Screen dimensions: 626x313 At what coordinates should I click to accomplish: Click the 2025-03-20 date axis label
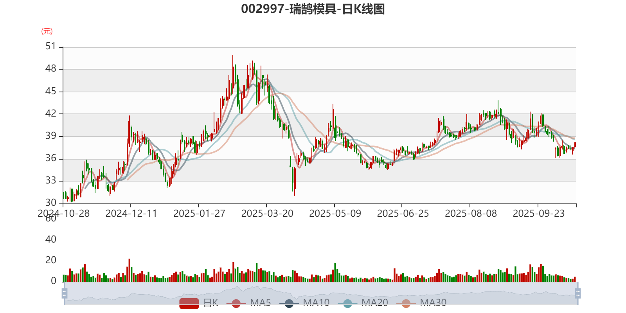pos(267,214)
